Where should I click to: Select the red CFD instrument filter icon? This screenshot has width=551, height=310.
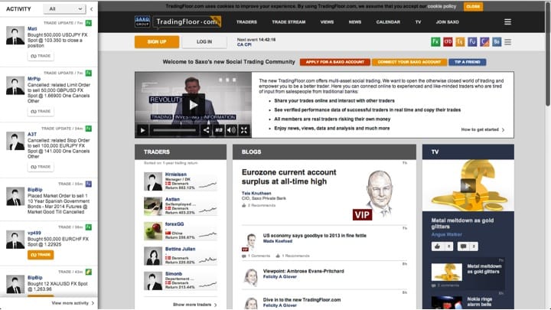[x=448, y=41]
